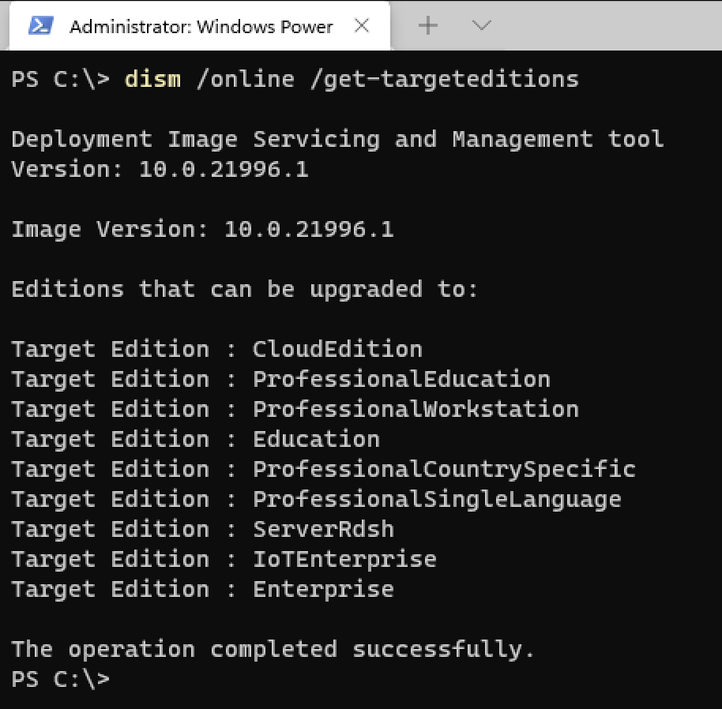The width and height of the screenshot is (722, 709).
Task: Close the Administrator: Windows PowerShell tab
Action: 362,26
